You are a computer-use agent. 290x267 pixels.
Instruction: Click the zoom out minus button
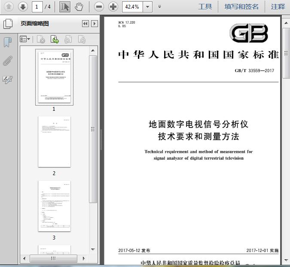pos(99,6)
